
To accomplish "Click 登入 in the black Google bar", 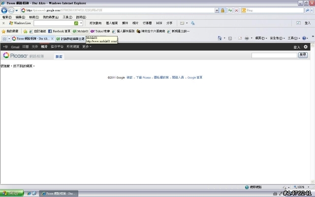I will point(297,47).
